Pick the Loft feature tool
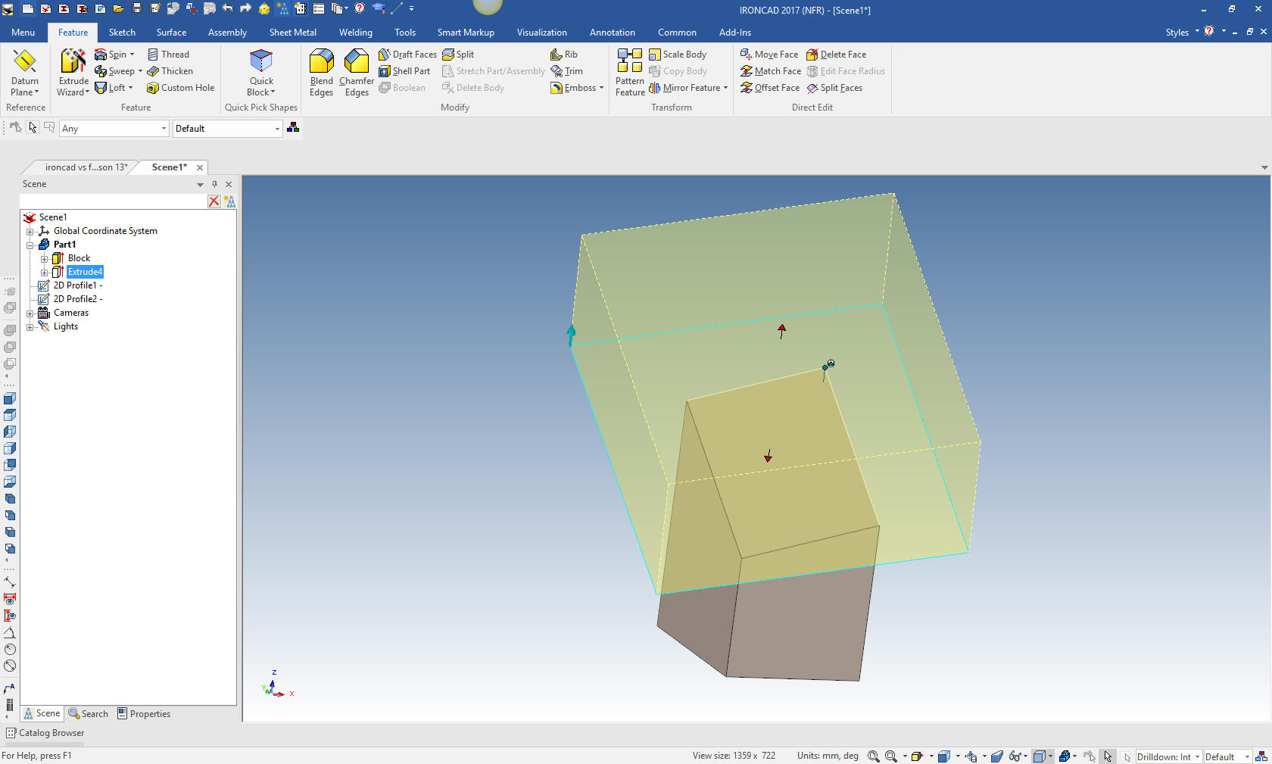Screen dimensions: 1272x764 click(x=114, y=88)
